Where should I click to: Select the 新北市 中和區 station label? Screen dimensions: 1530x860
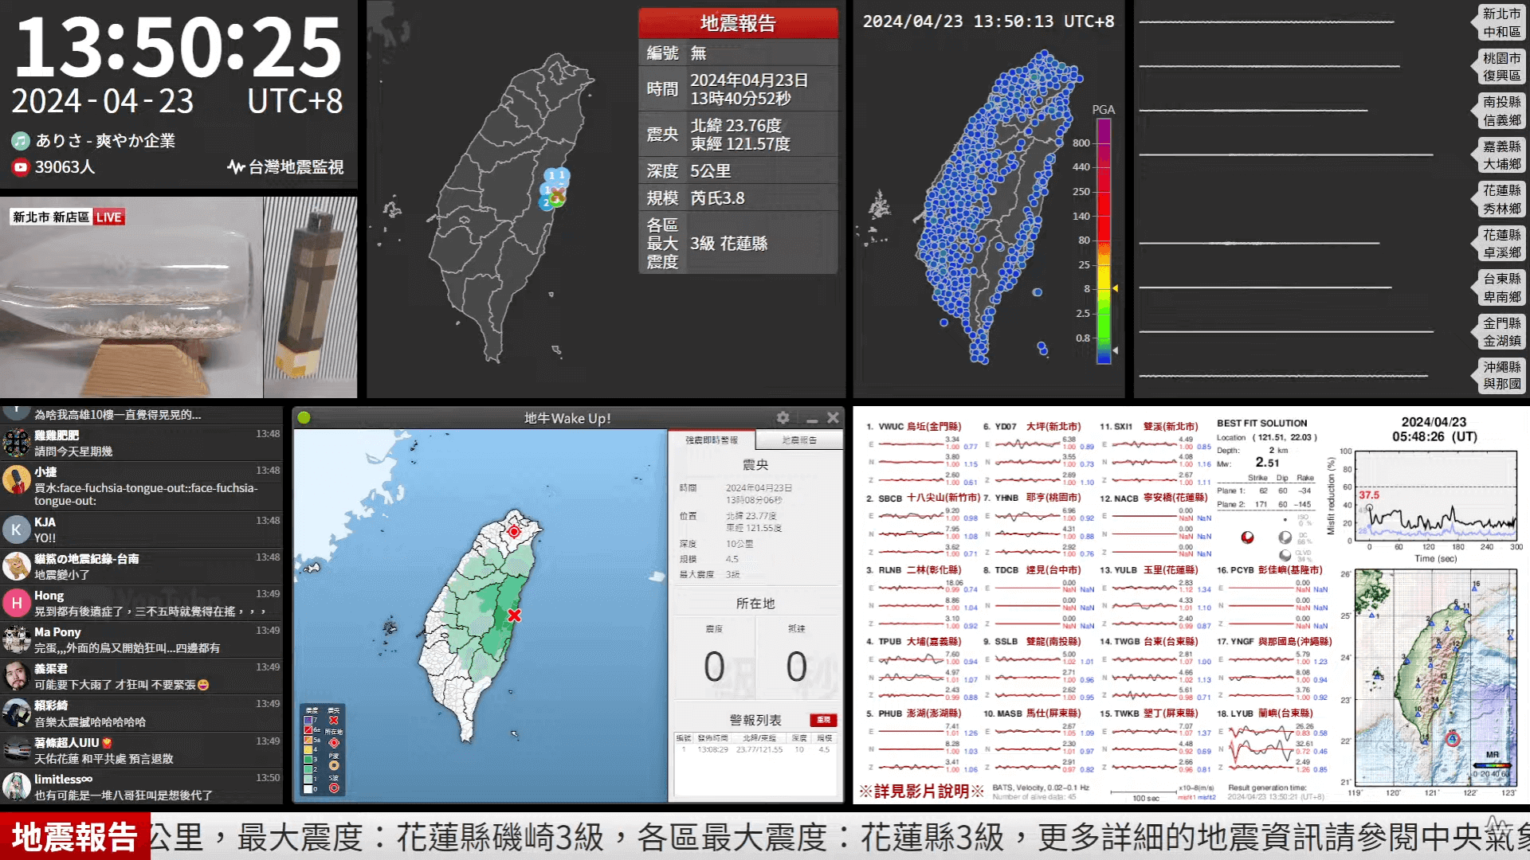[x=1501, y=23]
